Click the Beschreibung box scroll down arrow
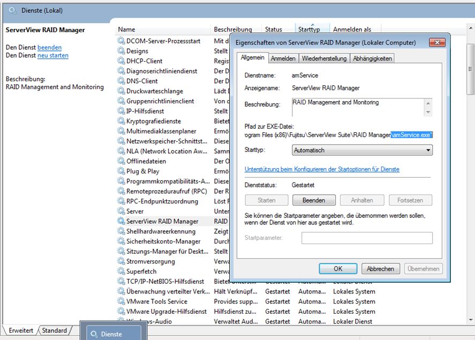The image size is (475, 340). click(428, 112)
